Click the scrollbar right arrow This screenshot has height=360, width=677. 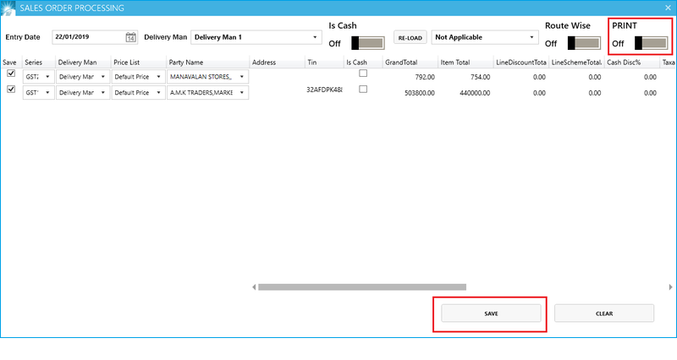pyautogui.click(x=670, y=287)
